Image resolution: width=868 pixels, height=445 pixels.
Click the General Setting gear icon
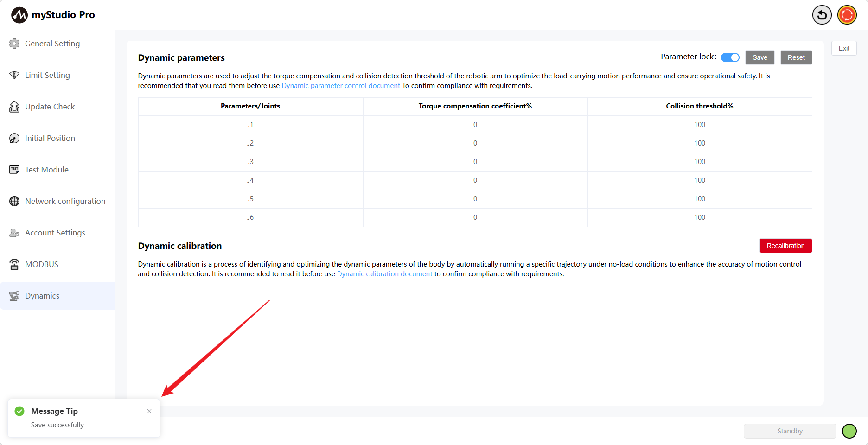(14, 44)
